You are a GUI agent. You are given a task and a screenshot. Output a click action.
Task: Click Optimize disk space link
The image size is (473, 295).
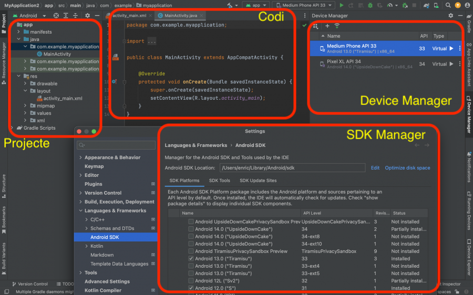[x=407, y=168]
